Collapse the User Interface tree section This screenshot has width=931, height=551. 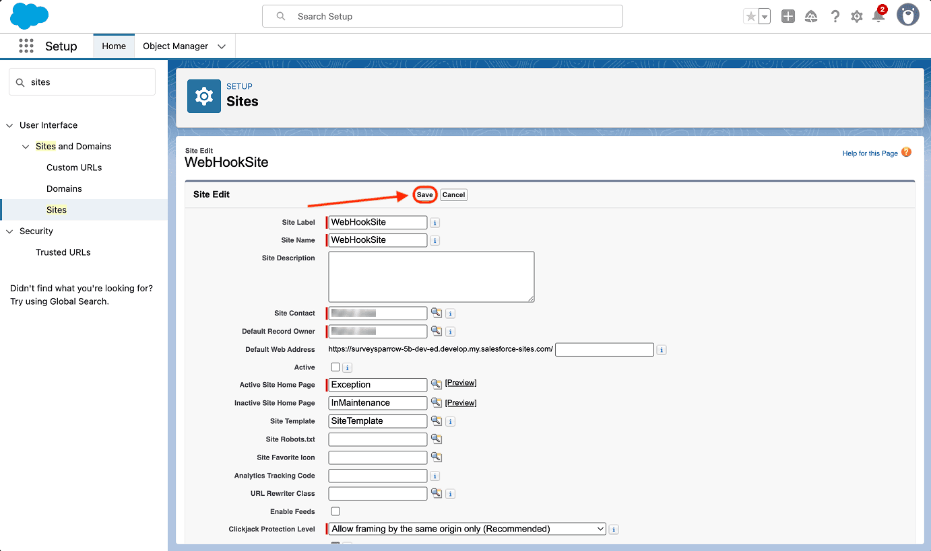click(x=9, y=125)
